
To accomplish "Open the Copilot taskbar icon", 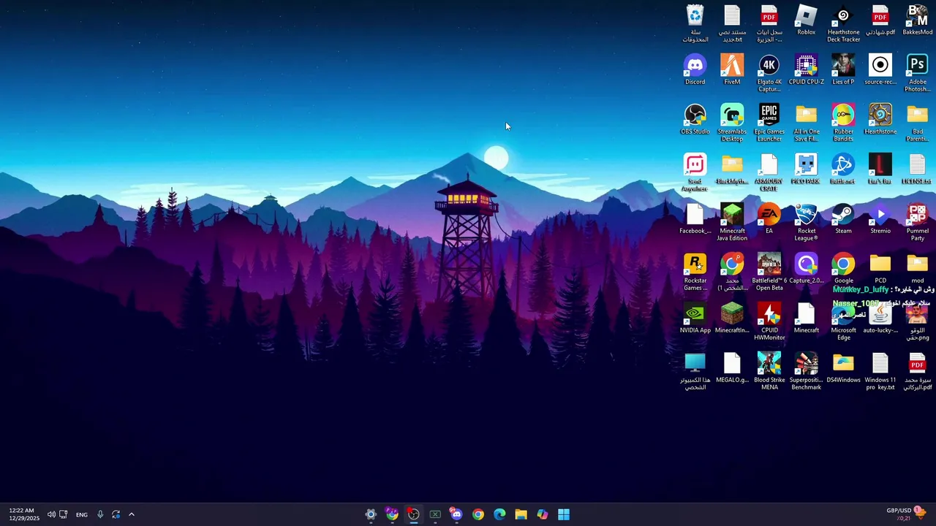I will [x=543, y=514].
